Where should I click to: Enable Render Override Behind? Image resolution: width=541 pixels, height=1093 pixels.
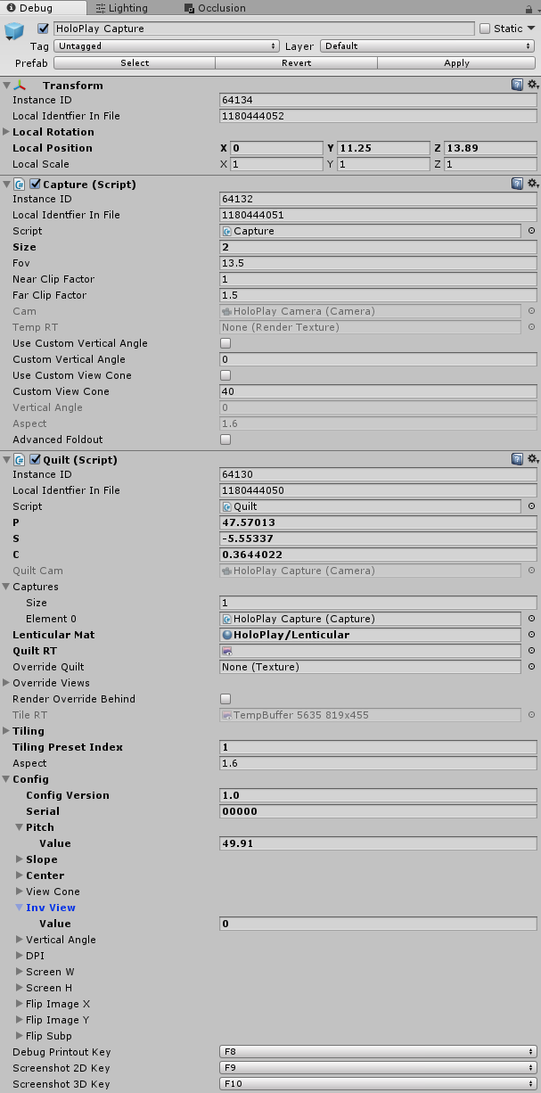pos(225,699)
